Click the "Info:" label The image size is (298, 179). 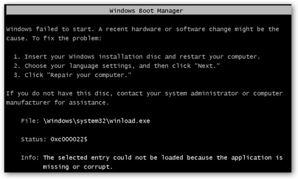click(x=30, y=158)
